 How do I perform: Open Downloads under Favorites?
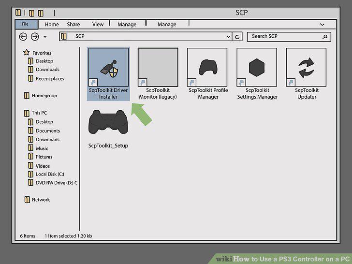(x=47, y=69)
